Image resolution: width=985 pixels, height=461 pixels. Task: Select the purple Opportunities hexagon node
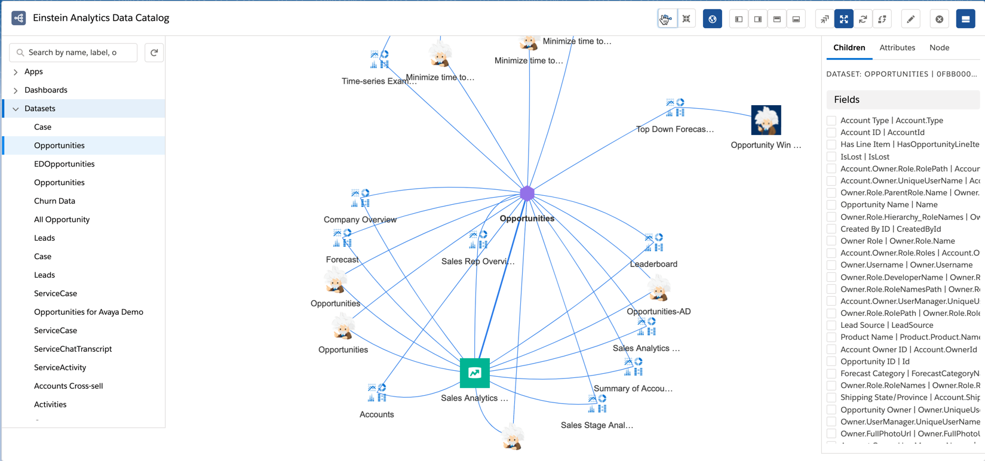[527, 193]
